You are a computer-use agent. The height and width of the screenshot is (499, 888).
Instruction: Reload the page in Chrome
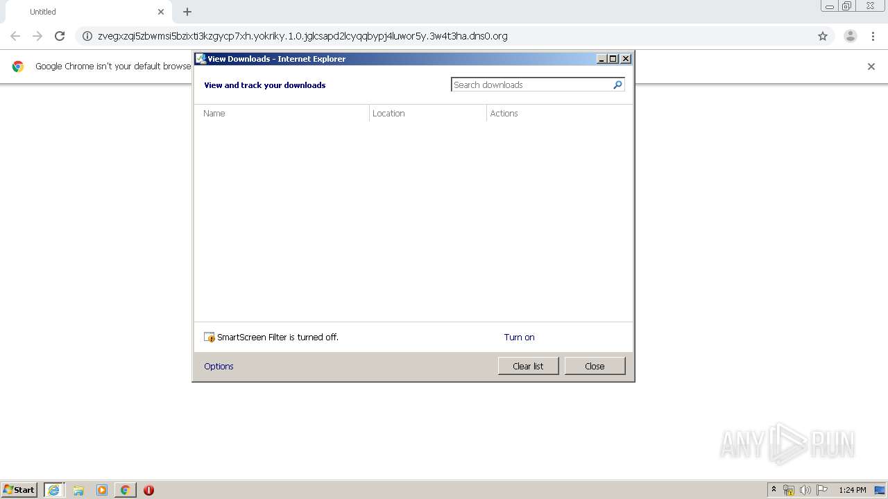[x=60, y=36]
